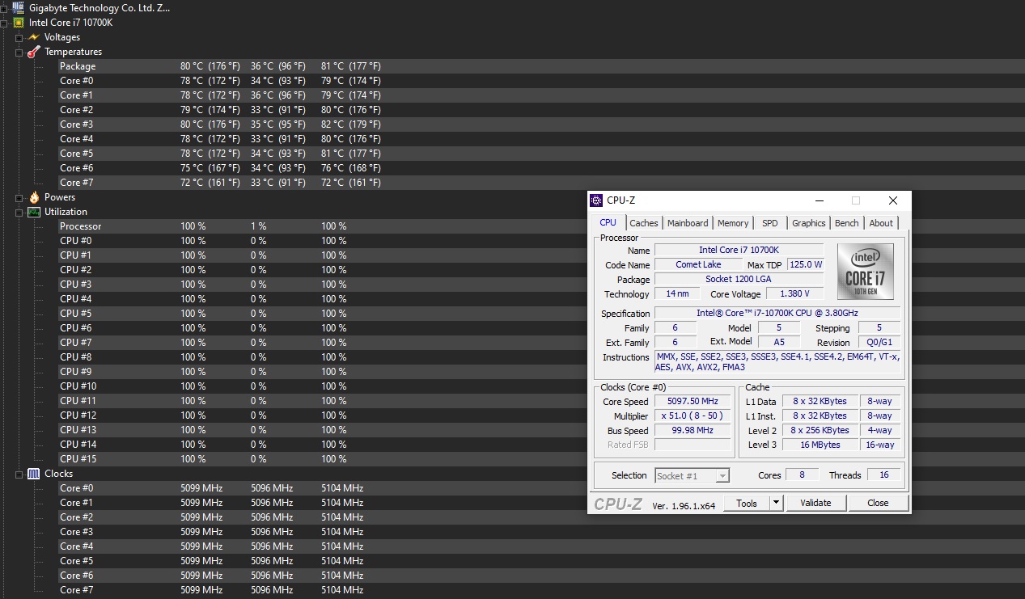Switch to the SPD tab
This screenshot has width=1025, height=599.
coord(770,223)
